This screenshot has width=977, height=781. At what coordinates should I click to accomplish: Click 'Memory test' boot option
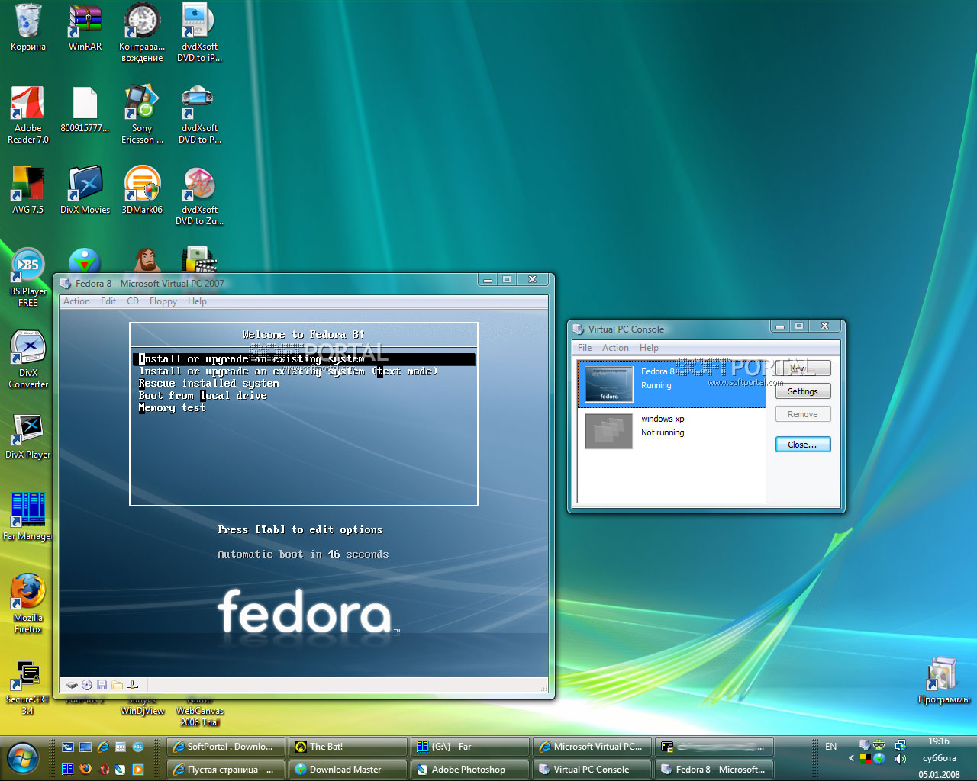pyautogui.click(x=172, y=408)
